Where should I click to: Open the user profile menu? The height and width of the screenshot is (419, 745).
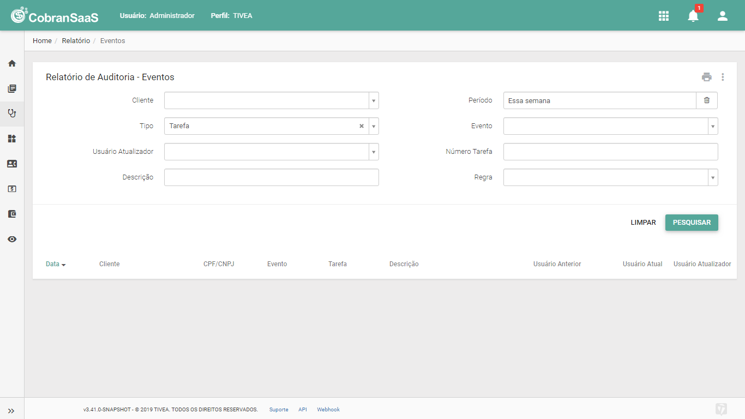[723, 16]
